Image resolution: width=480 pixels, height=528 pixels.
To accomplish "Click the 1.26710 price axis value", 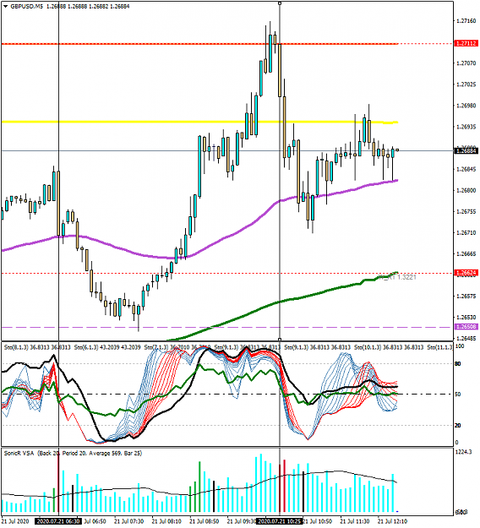I will coord(466,232).
